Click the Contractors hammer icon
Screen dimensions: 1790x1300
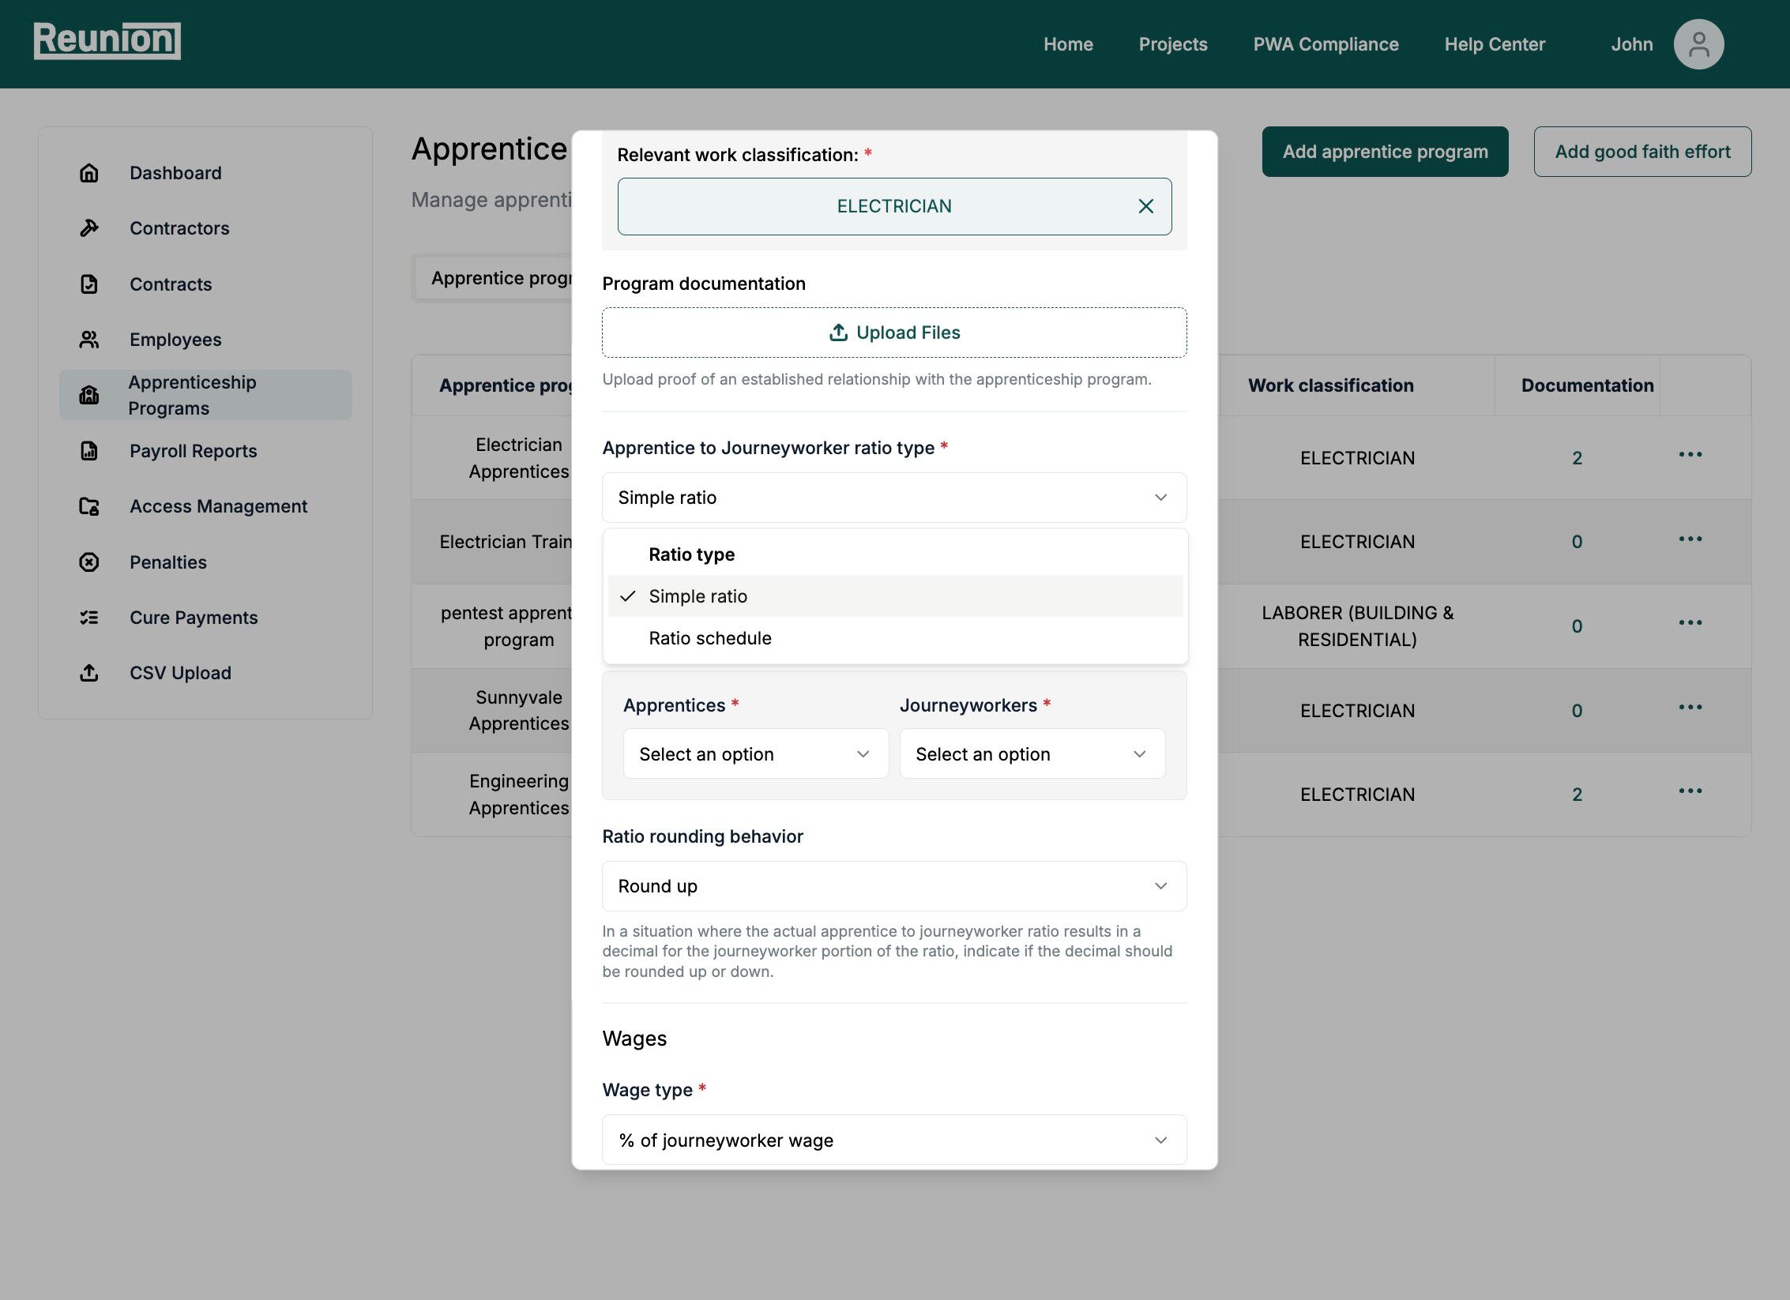89,228
